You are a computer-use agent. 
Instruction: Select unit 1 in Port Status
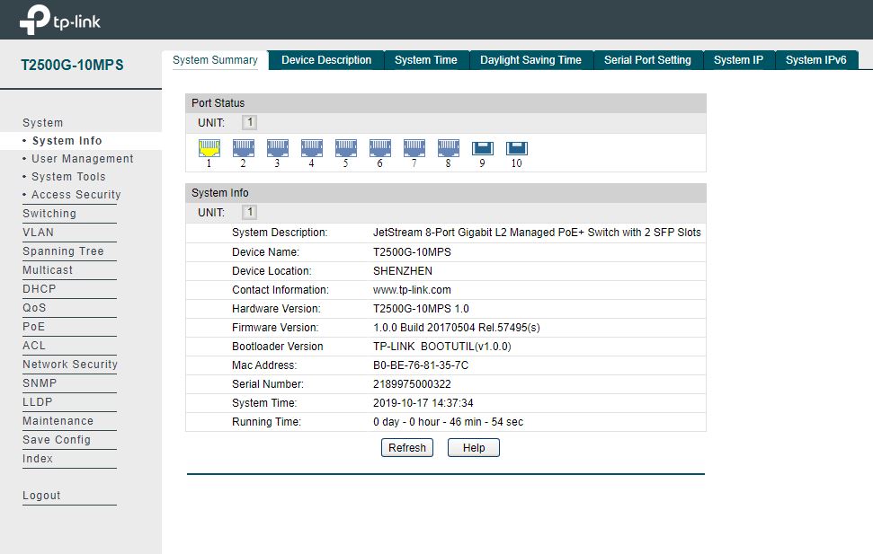click(x=249, y=122)
